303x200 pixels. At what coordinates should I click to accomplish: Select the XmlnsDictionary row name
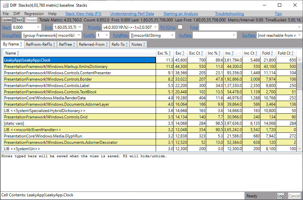(56, 67)
